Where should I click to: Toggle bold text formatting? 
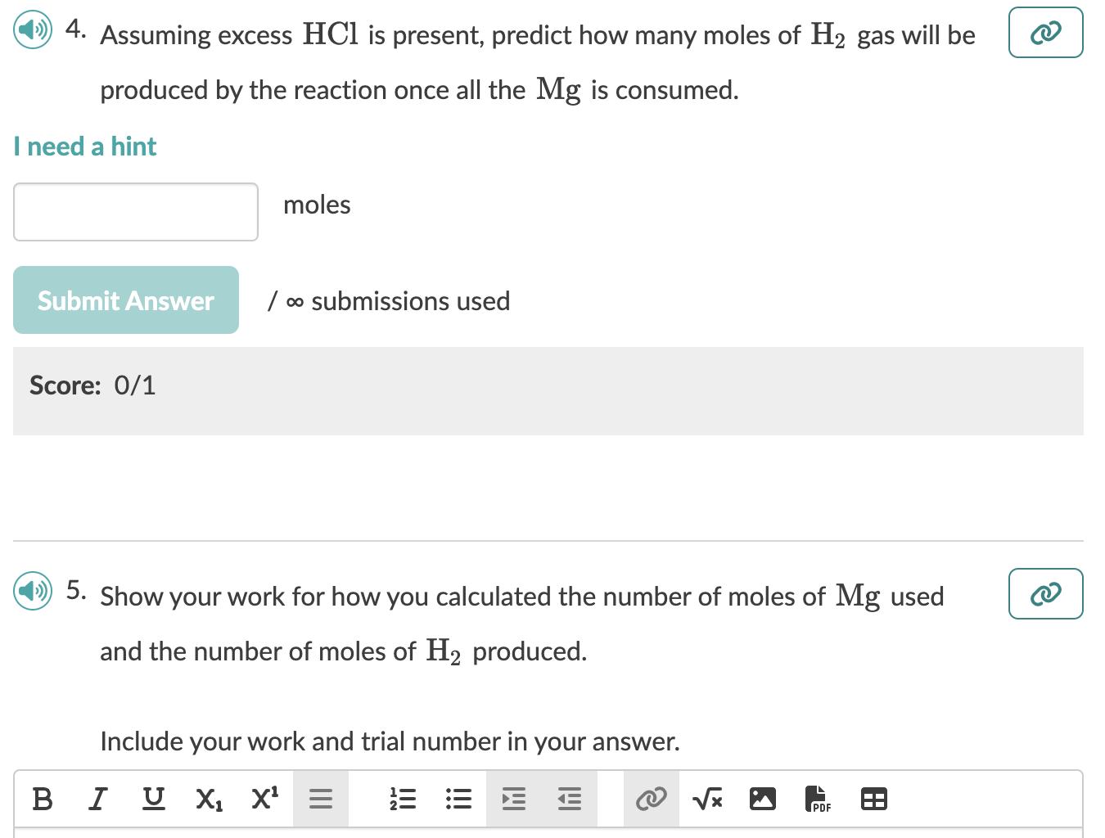pyautogui.click(x=42, y=799)
